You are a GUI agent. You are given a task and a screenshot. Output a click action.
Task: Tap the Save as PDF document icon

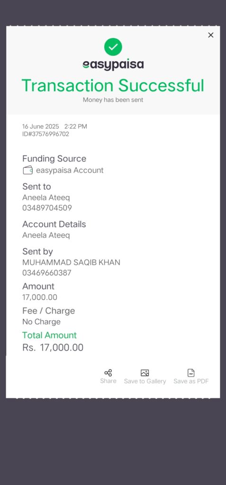pos(191,373)
